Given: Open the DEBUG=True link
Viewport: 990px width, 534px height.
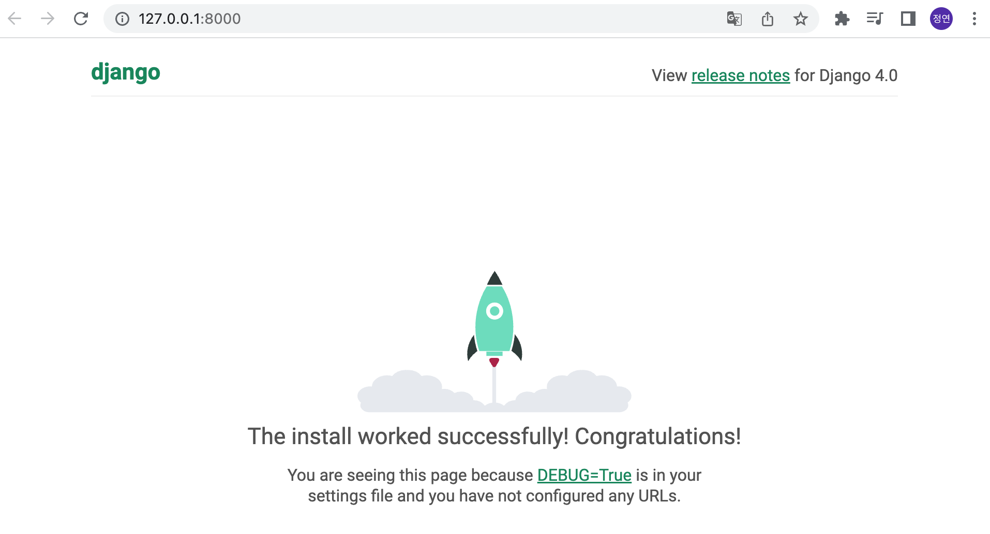Looking at the screenshot, I should coord(584,475).
